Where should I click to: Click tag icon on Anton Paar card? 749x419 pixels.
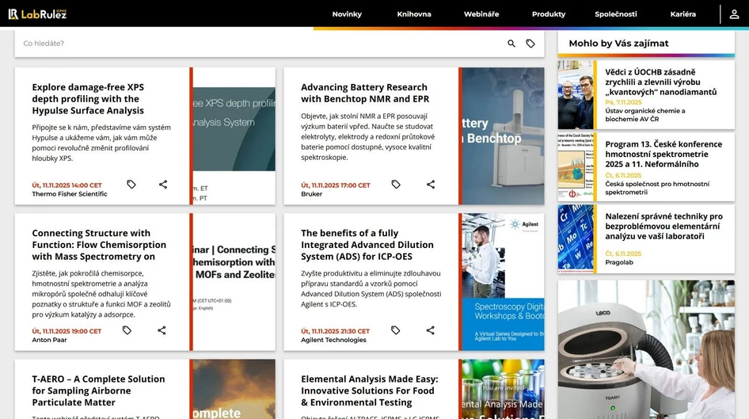[127, 330]
